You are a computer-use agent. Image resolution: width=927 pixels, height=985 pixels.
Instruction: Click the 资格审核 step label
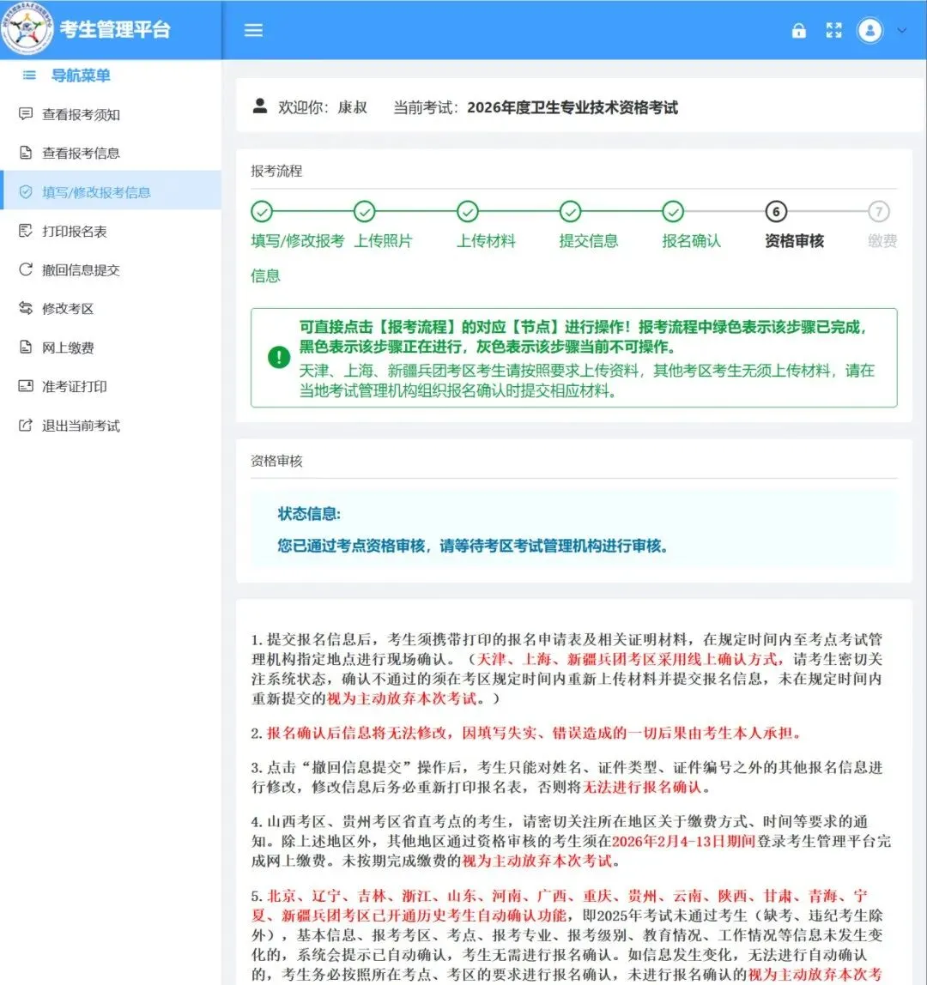click(795, 241)
